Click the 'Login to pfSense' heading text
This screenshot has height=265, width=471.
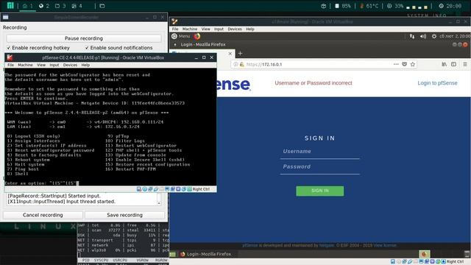[x=437, y=83]
